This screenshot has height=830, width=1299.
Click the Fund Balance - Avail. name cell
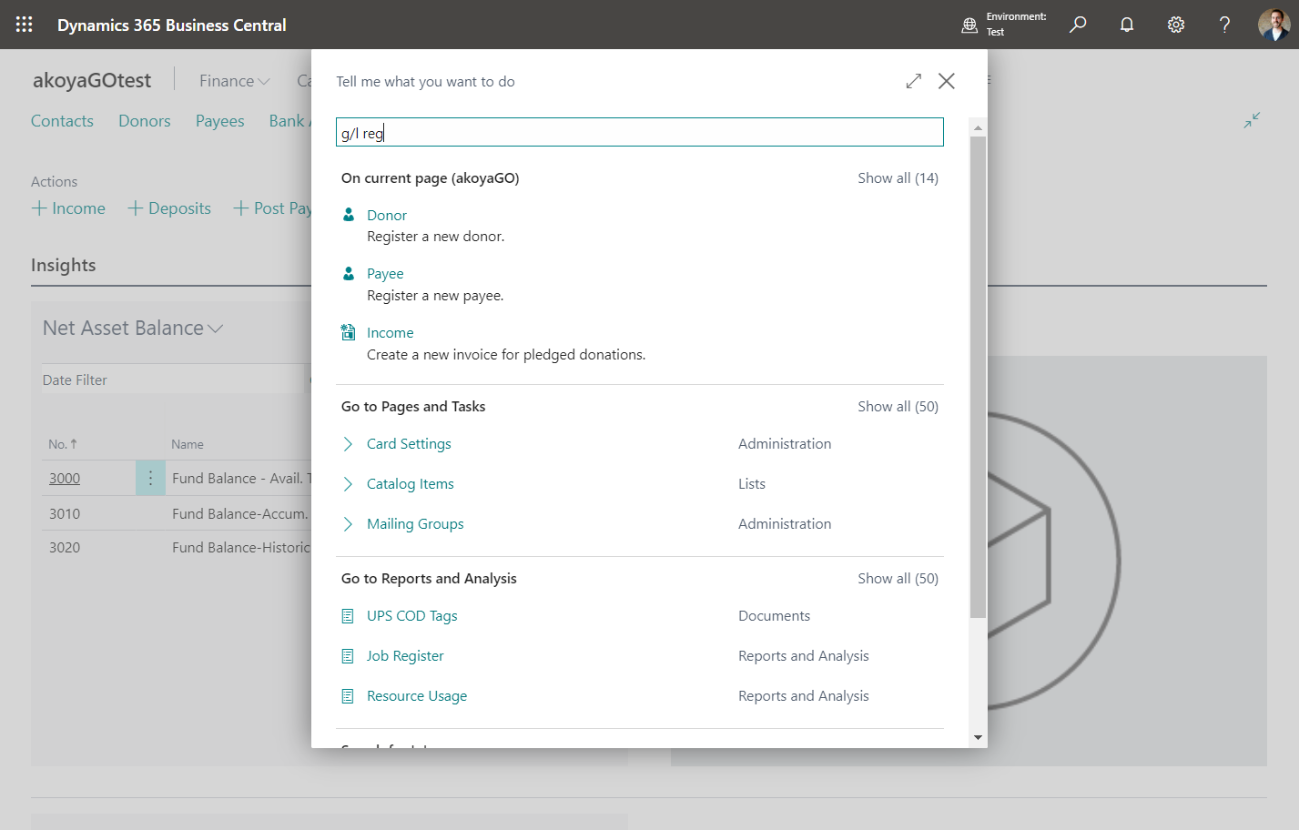click(241, 479)
